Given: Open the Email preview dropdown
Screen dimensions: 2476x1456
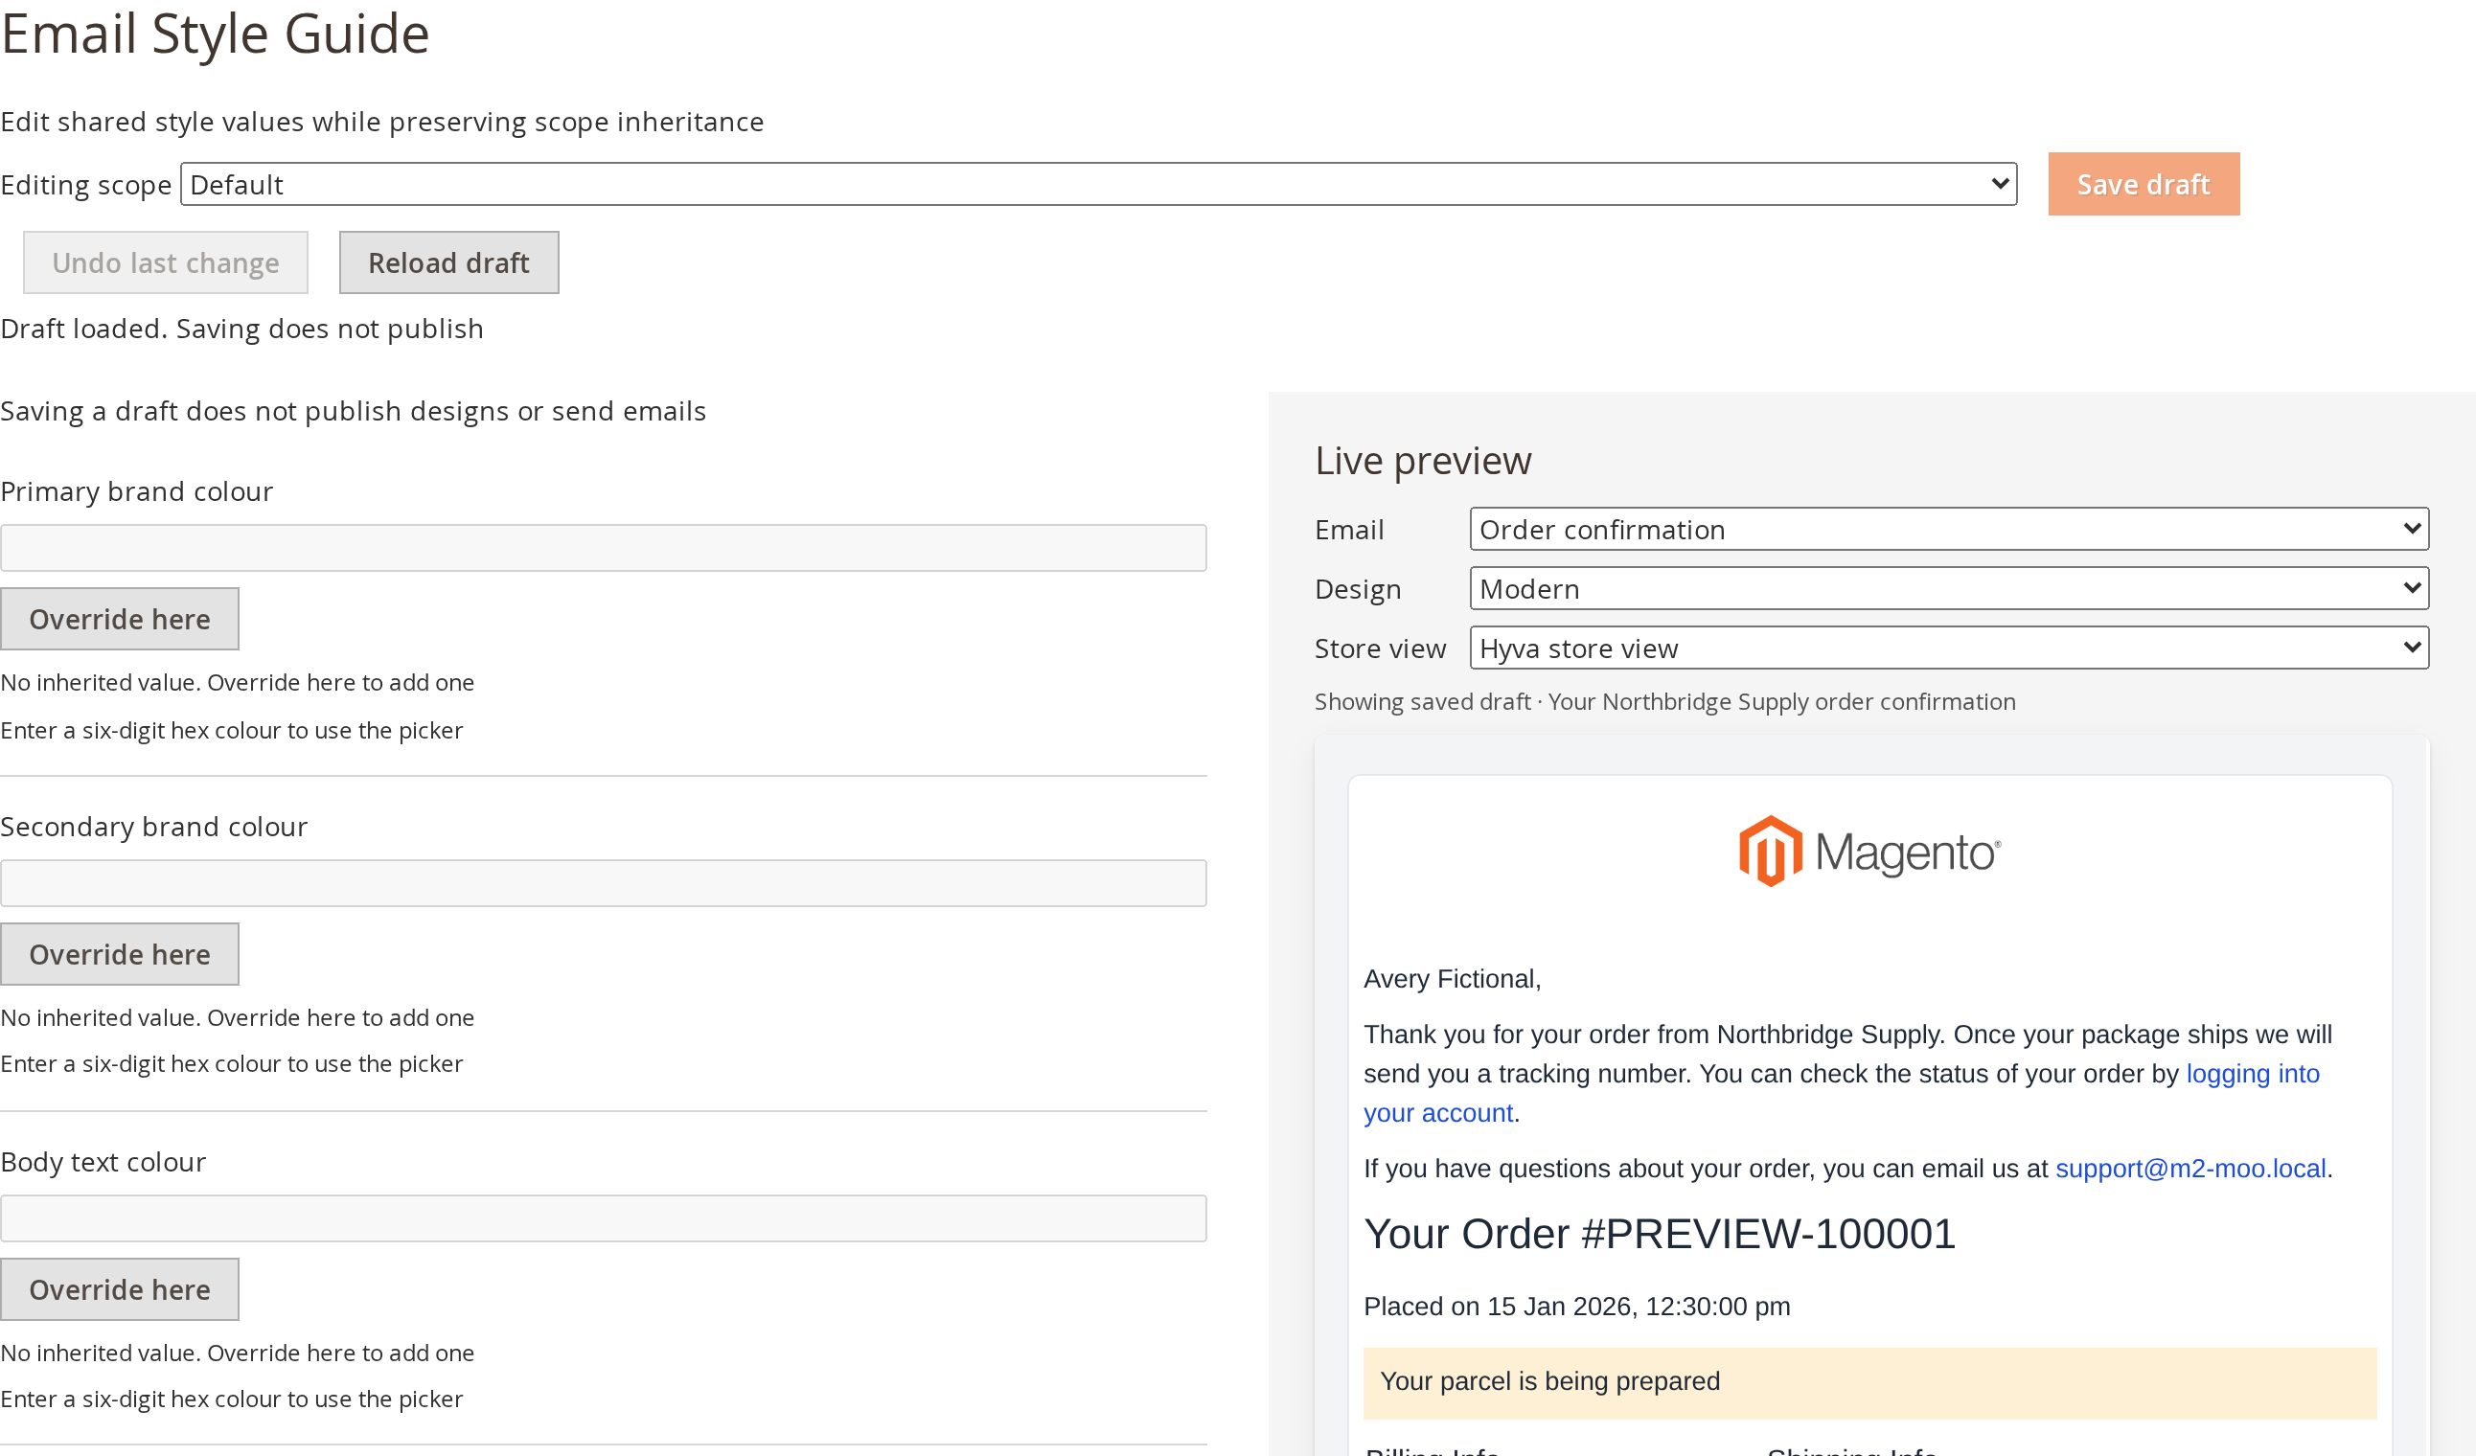Looking at the screenshot, I should 1949,530.
